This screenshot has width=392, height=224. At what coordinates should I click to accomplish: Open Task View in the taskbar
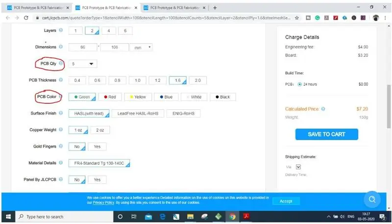(134, 217)
